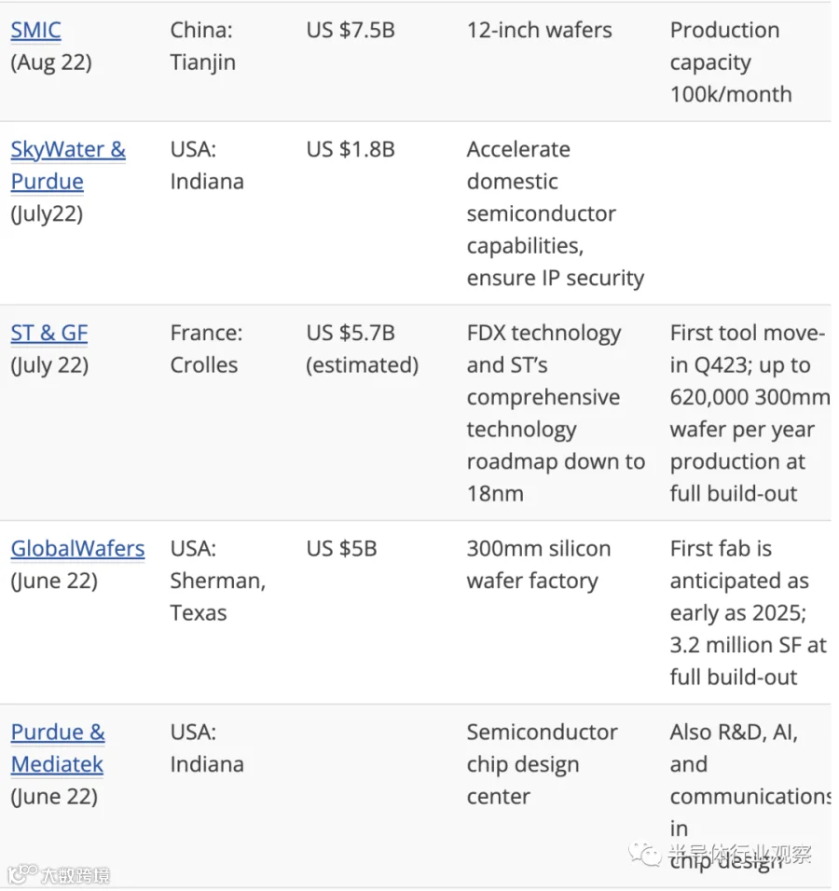Select the China: Tianjin location cell
The image size is (839, 891).
(x=203, y=46)
